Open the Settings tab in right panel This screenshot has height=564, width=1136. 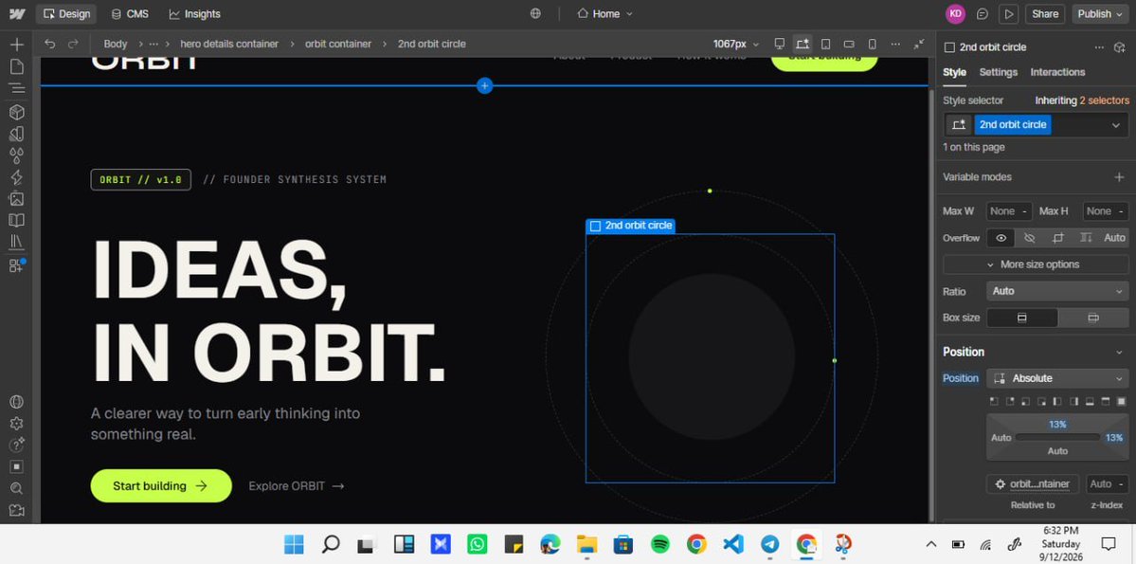999,72
